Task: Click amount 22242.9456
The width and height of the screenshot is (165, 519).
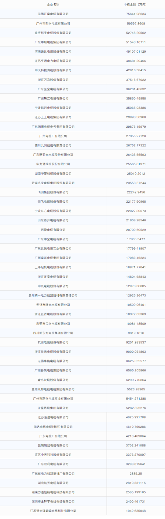Action: click(136, 192)
